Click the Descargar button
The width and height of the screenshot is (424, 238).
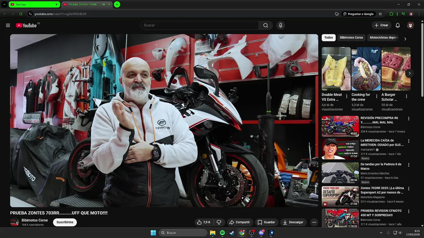[x=293, y=222]
